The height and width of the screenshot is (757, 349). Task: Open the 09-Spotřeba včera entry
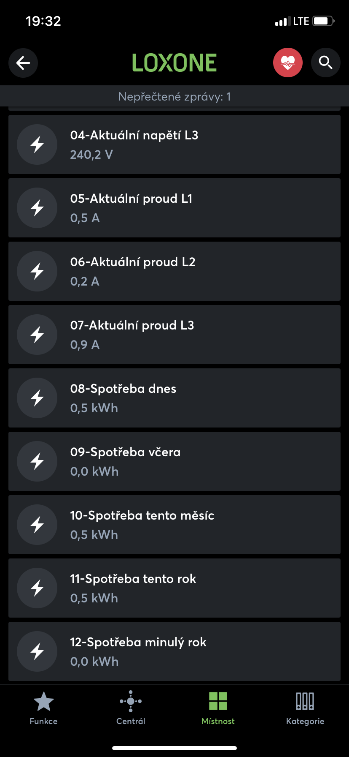174,461
